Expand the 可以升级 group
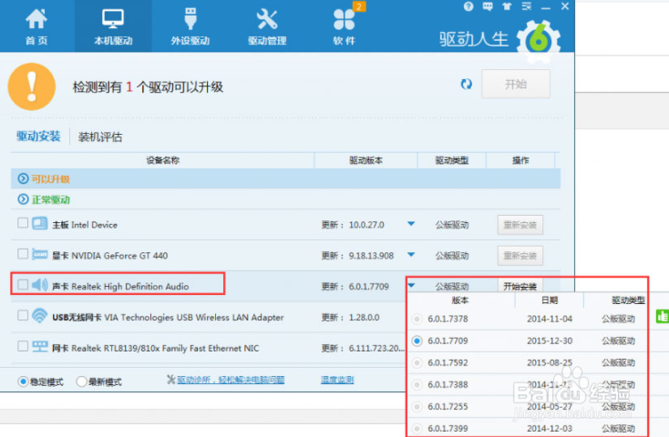Viewport: 669px width, 437px height. pyautogui.click(x=23, y=178)
